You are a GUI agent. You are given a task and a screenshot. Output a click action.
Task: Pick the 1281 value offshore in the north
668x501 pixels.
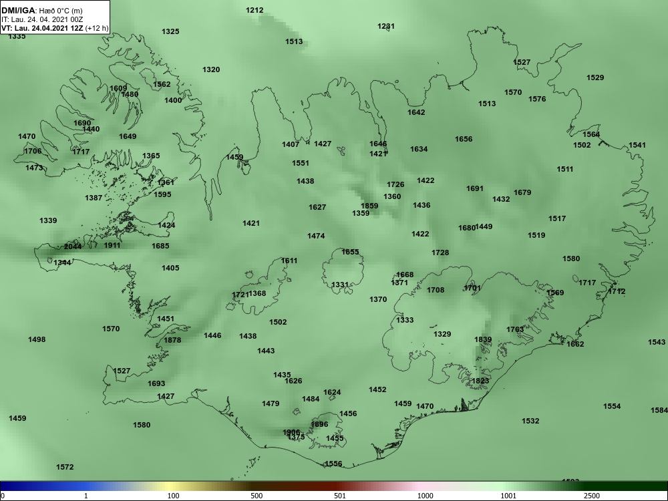[386, 27]
